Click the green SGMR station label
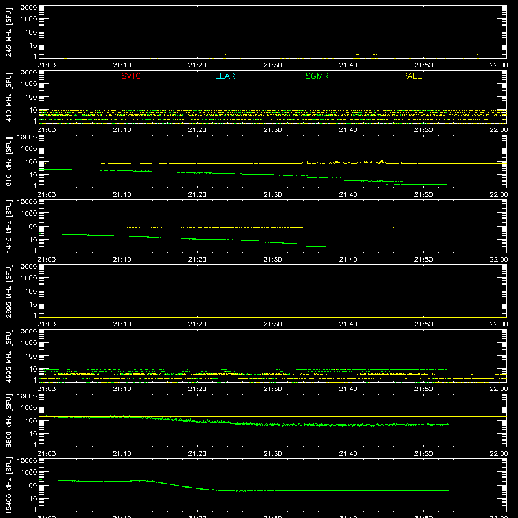Viewport: 518px width, 518px height. coord(317,76)
